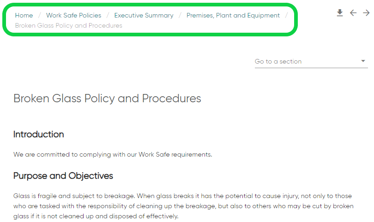Expand the section dropdown arrow
374x222 pixels.
click(363, 61)
